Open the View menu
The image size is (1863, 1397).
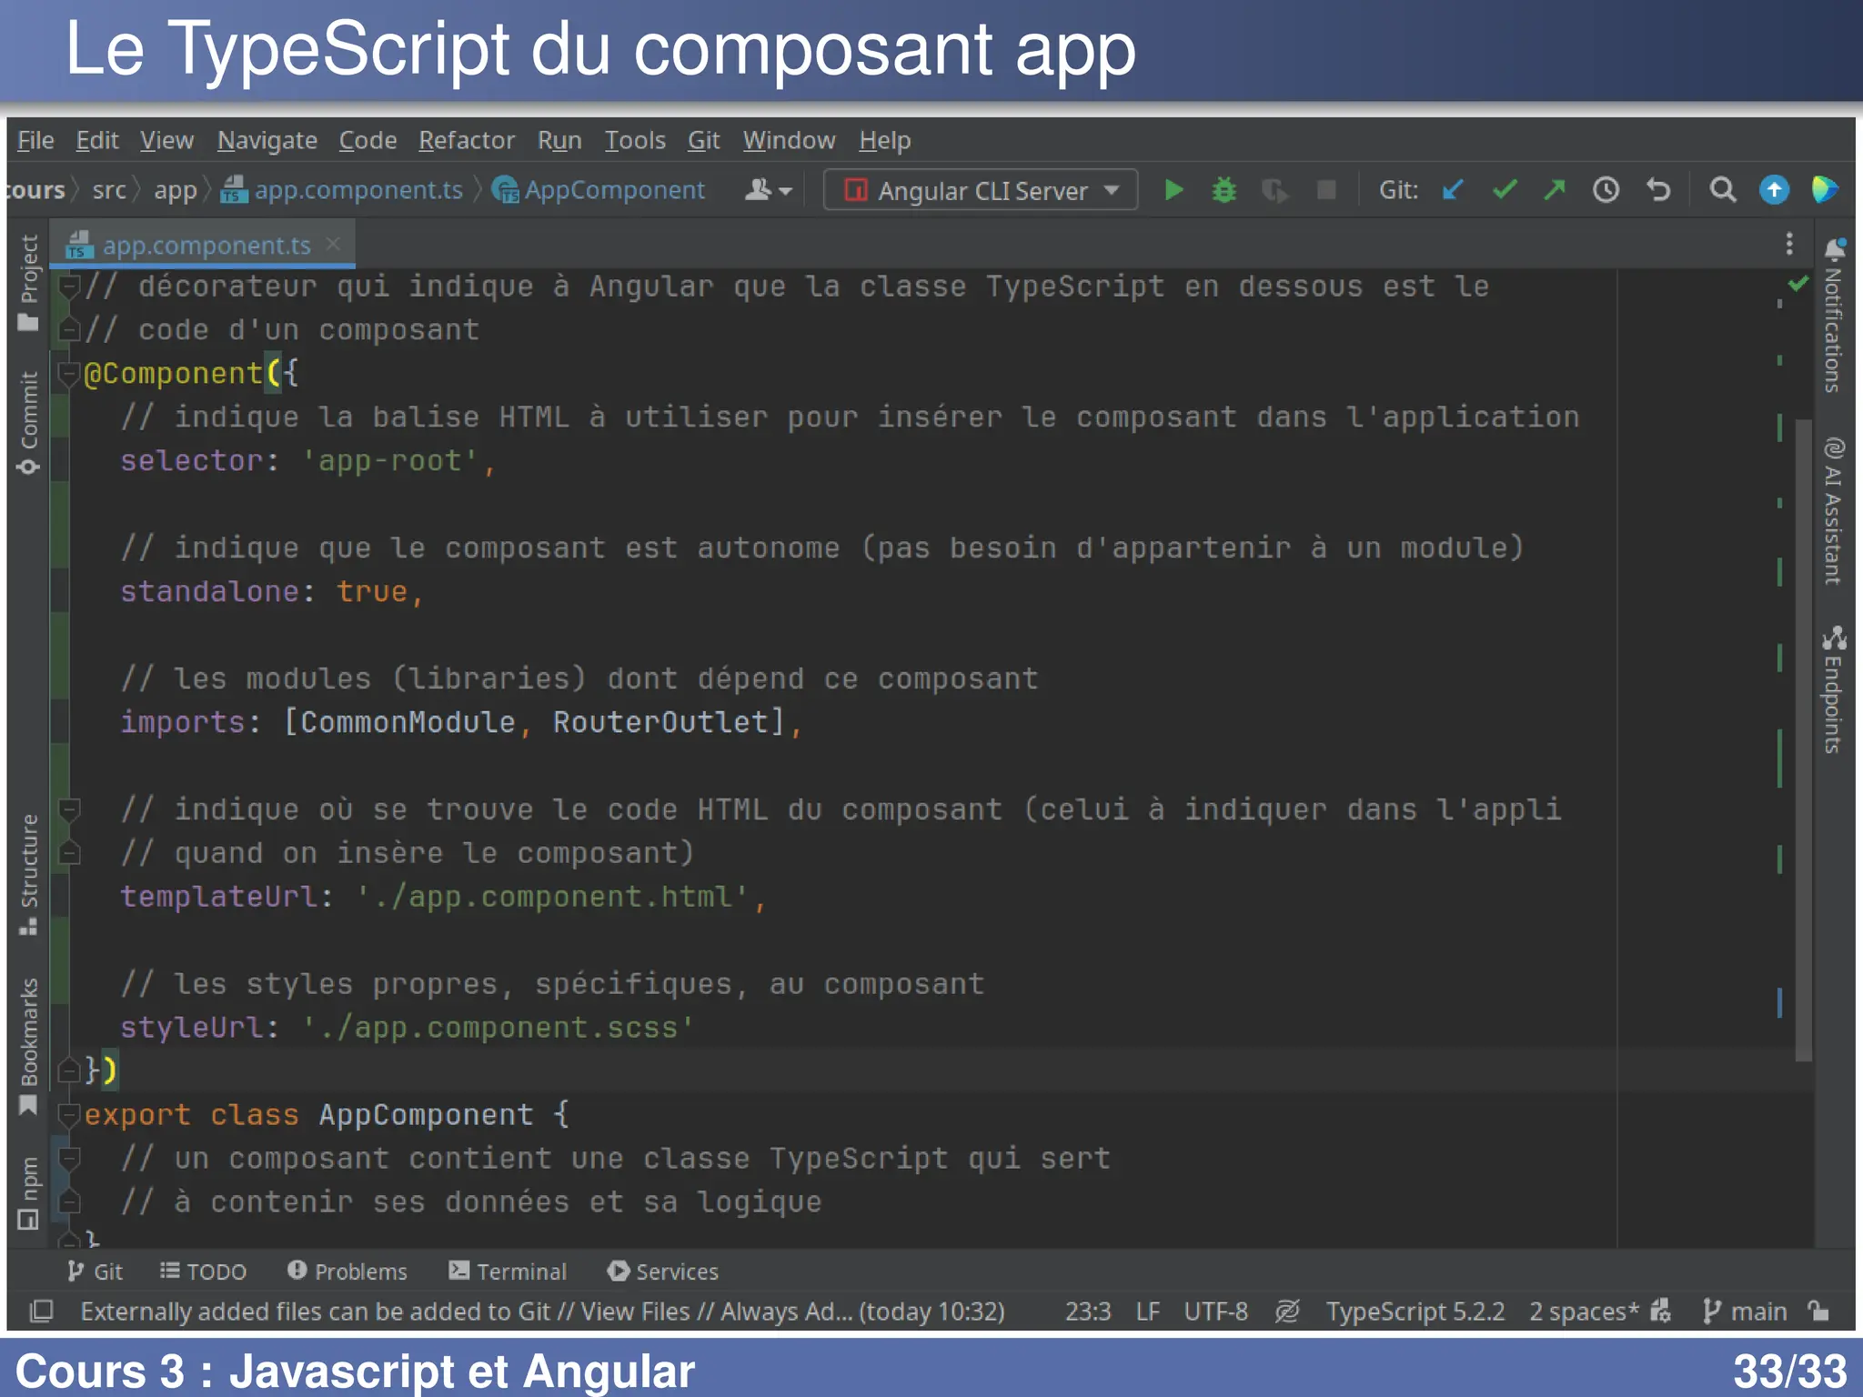(166, 140)
